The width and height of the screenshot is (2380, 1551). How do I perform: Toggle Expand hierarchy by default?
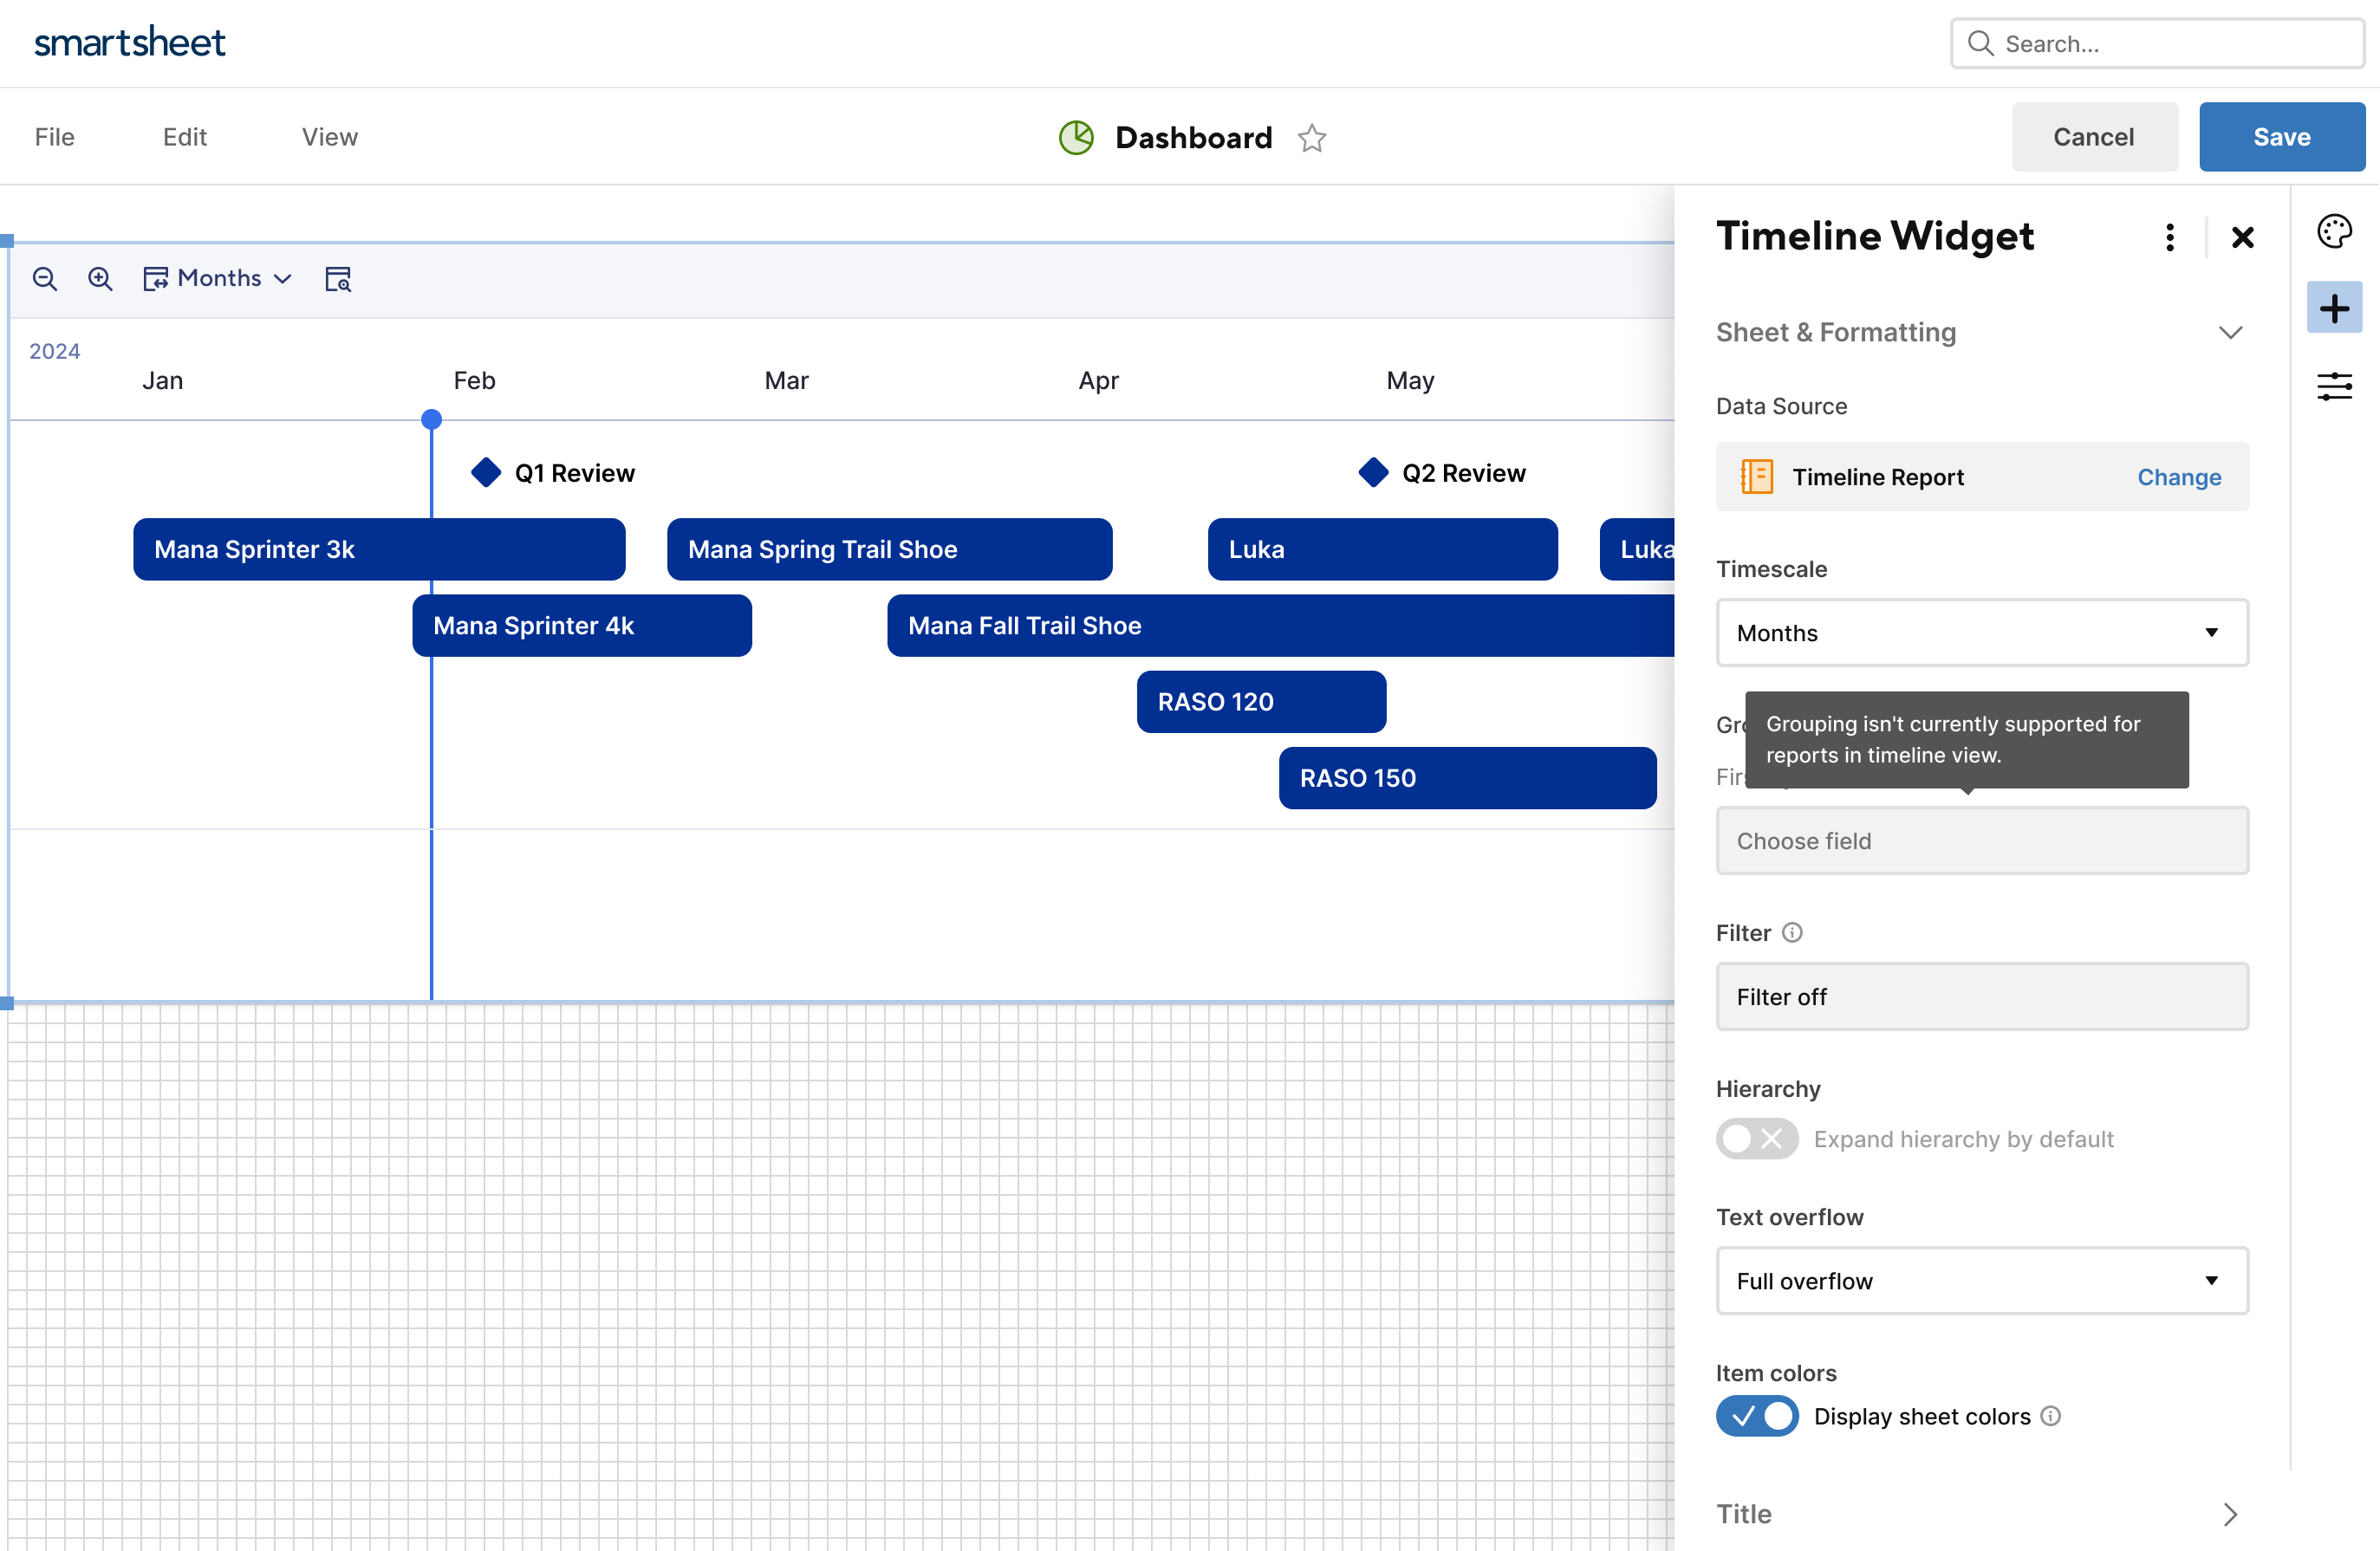pos(1756,1139)
